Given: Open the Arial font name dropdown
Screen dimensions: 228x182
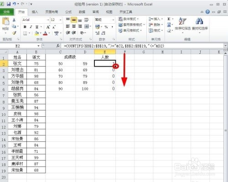Looking at the screenshot, I should click(48, 20).
